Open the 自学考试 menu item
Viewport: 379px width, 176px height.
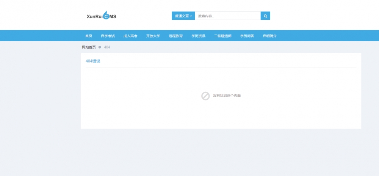click(x=108, y=36)
